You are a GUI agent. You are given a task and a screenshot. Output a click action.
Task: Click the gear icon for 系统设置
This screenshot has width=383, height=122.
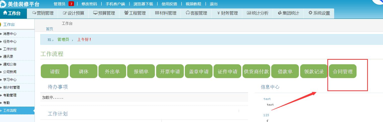coord(310,13)
